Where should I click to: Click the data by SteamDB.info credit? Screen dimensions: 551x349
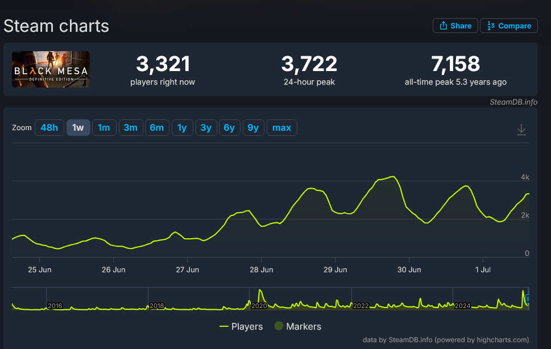pos(446,339)
